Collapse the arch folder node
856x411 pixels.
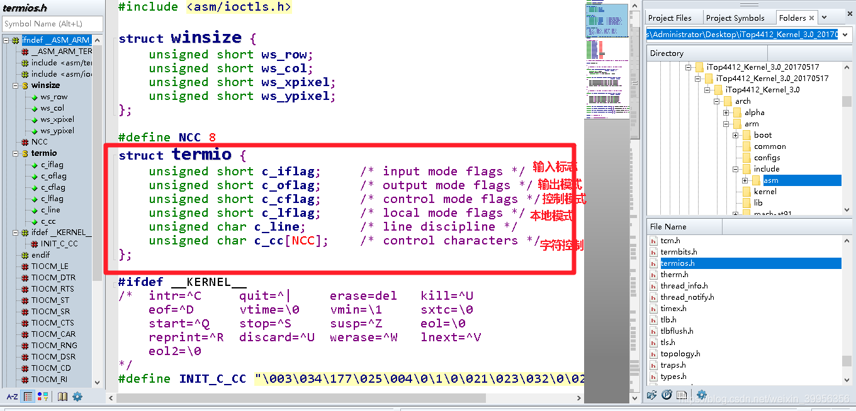tap(716, 101)
